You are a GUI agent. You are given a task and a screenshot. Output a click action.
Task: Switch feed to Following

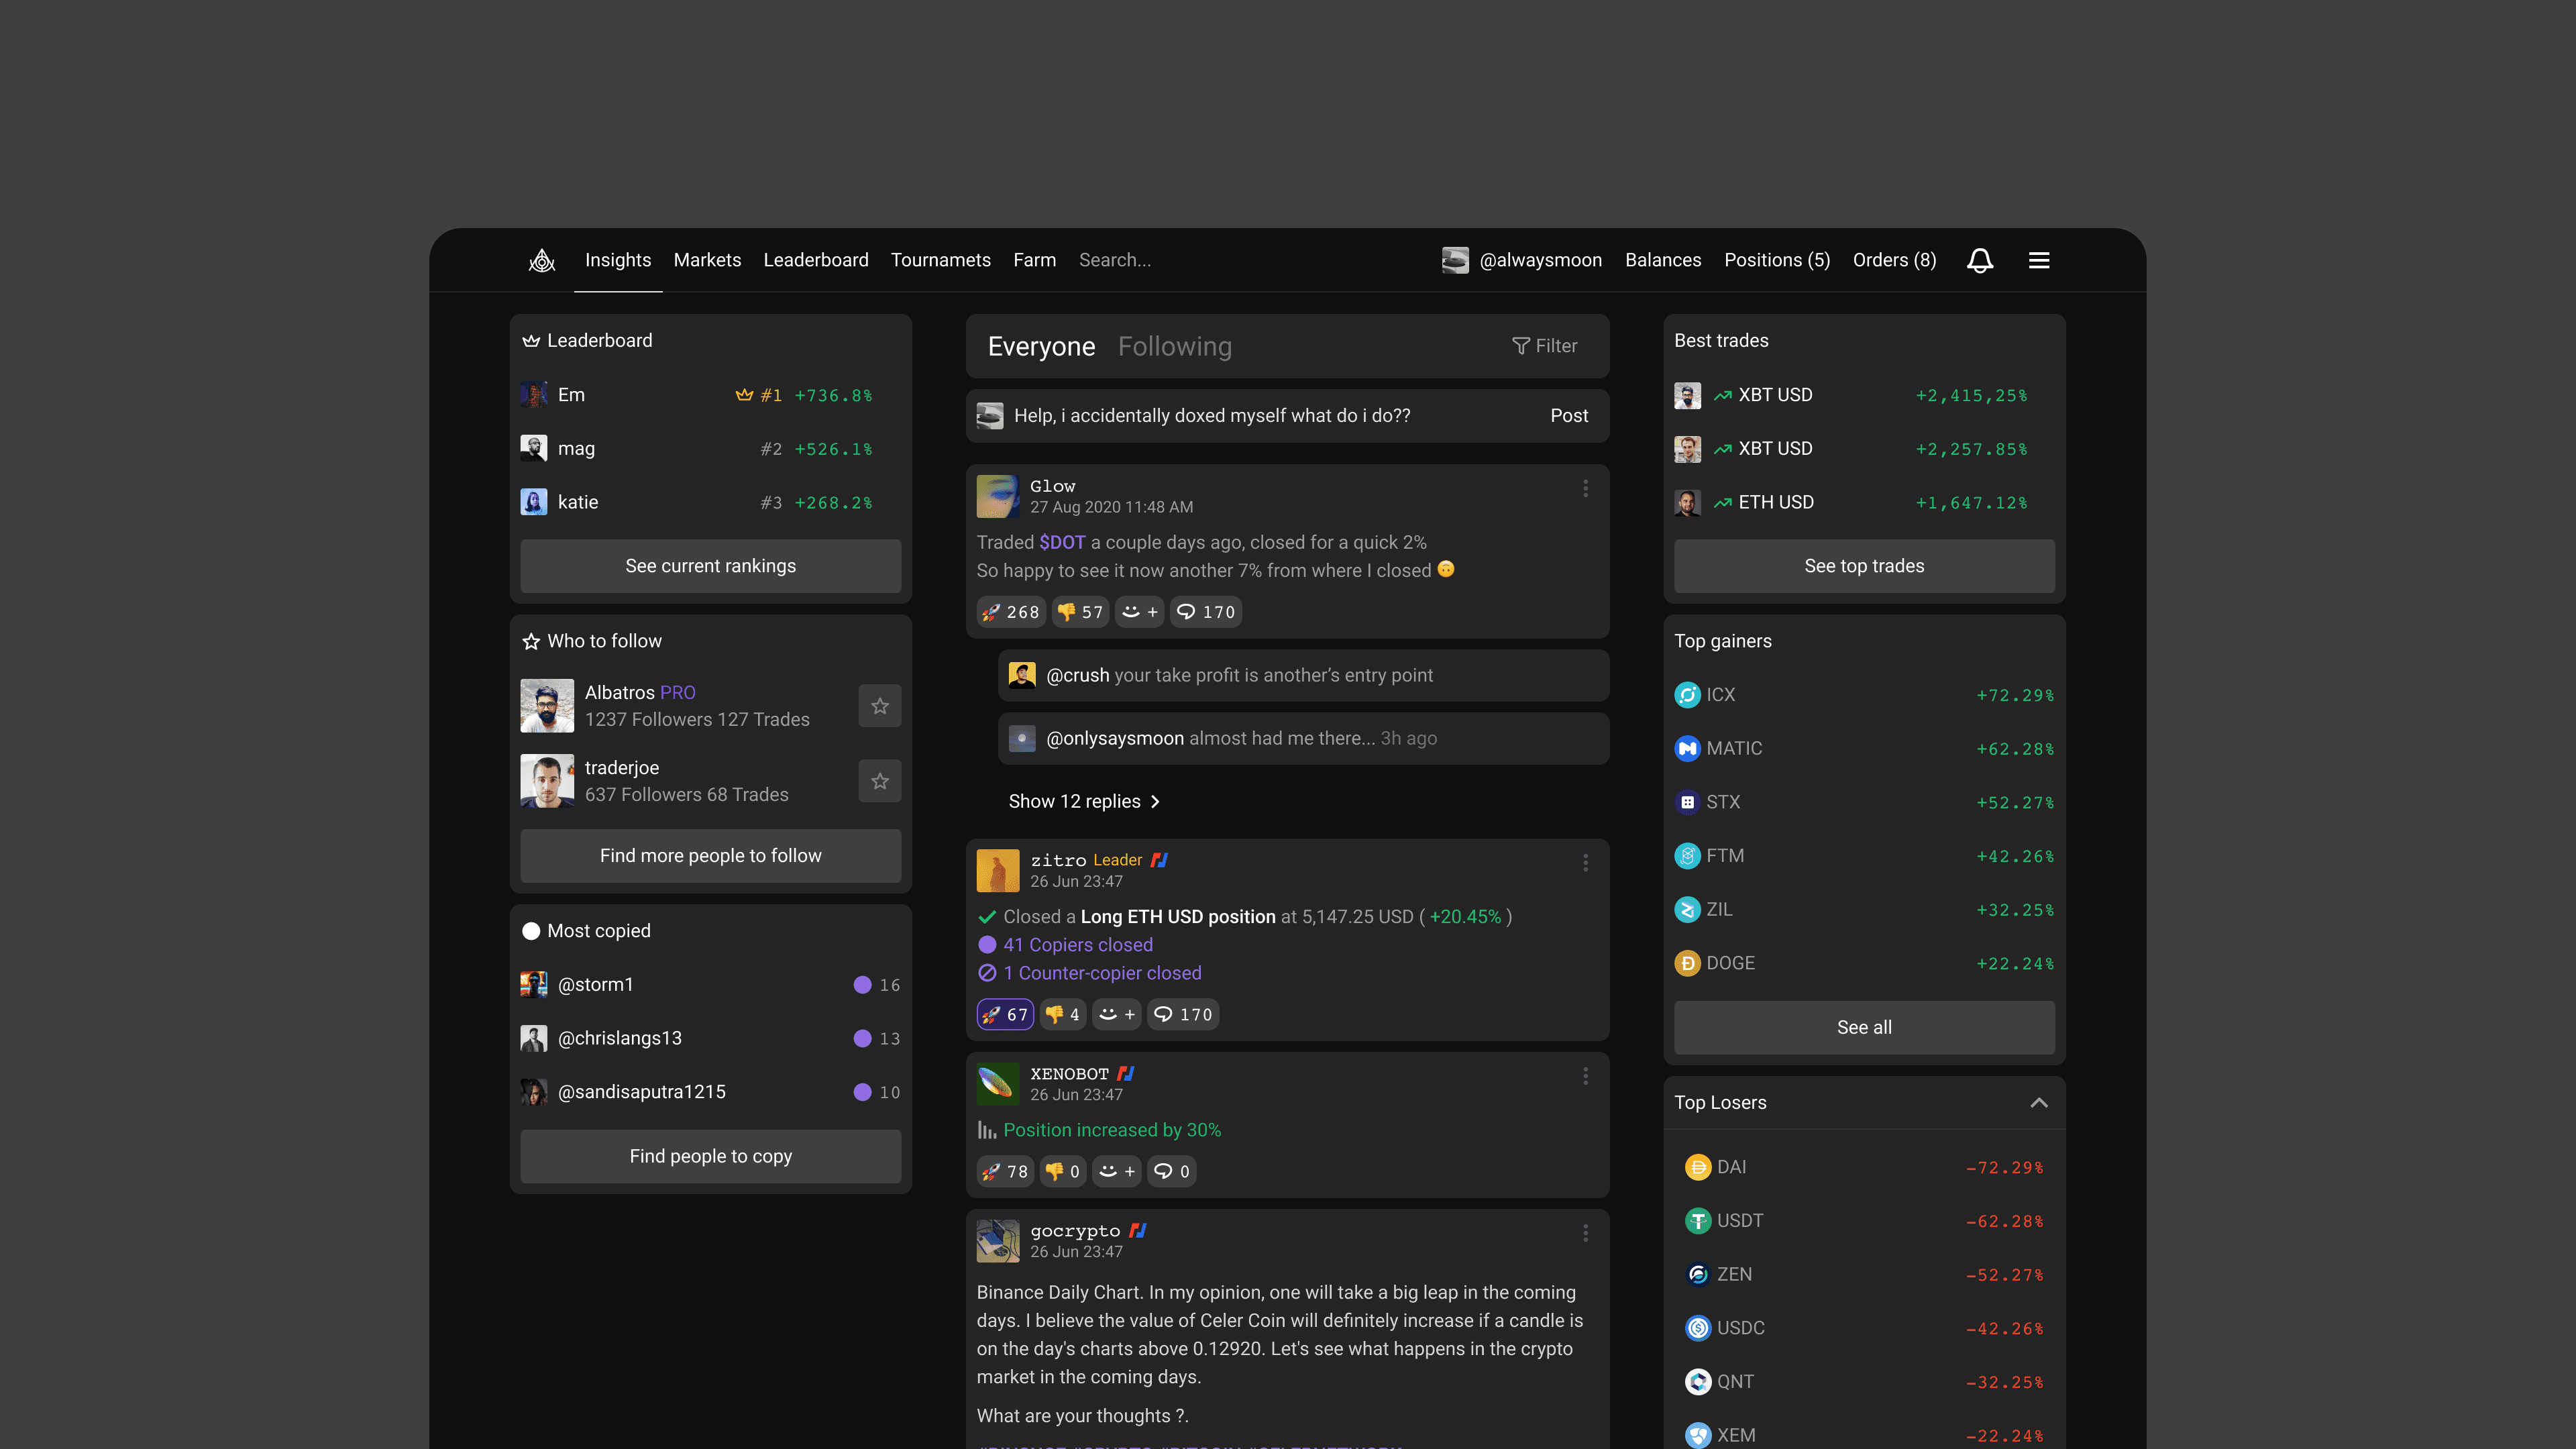pyautogui.click(x=1175, y=347)
